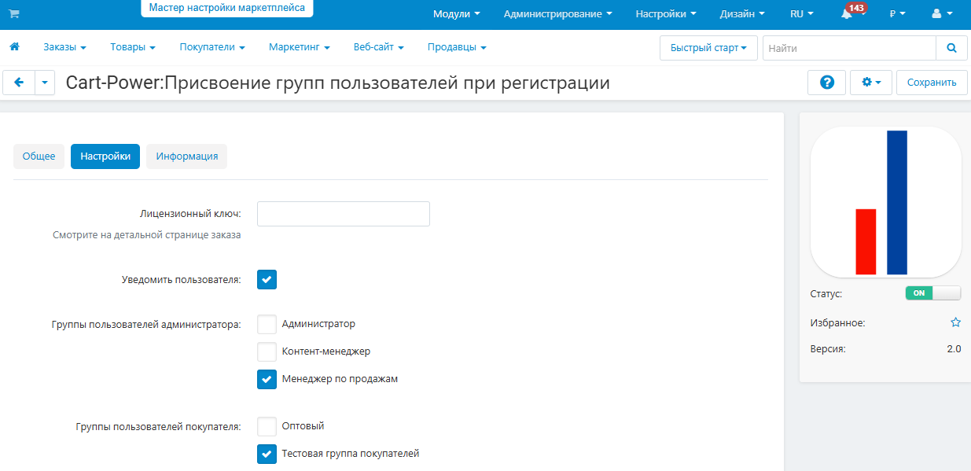Open the help question mark icon
This screenshot has width=971, height=471.
click(827, 83)
